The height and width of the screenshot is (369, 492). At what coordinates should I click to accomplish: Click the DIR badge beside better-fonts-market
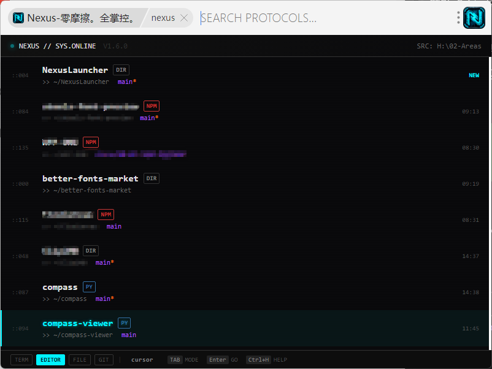click(x=152, y=178)
